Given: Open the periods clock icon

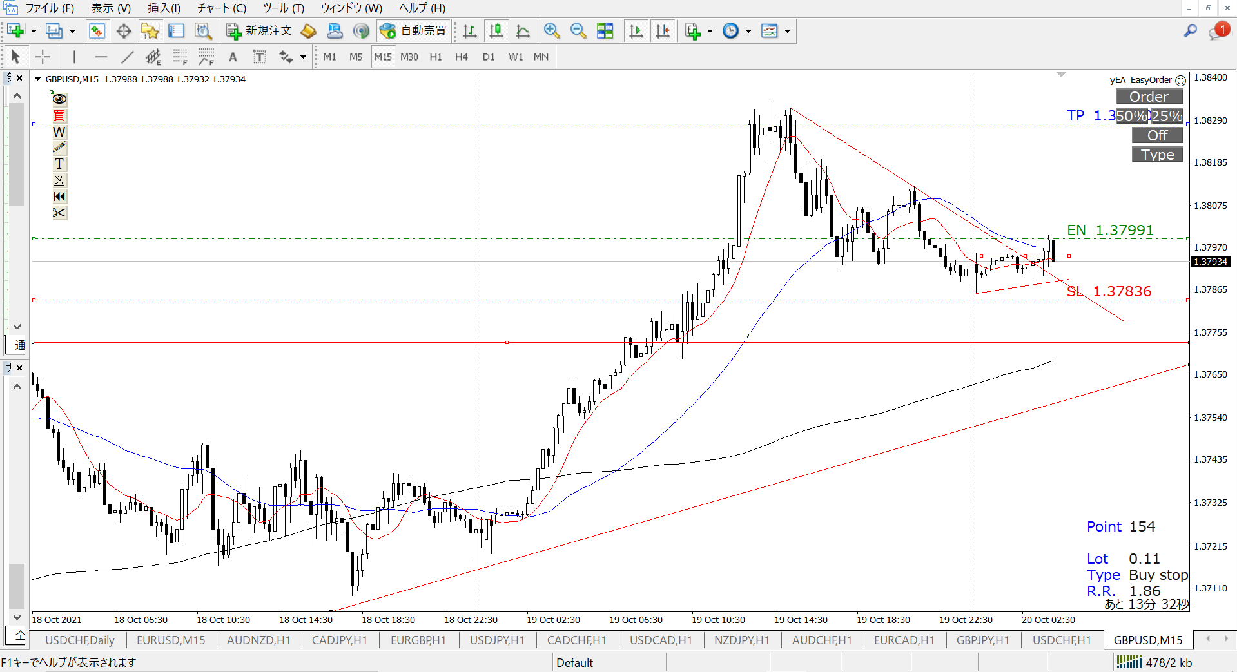Looking at the screenshot, I should point(730,30).
